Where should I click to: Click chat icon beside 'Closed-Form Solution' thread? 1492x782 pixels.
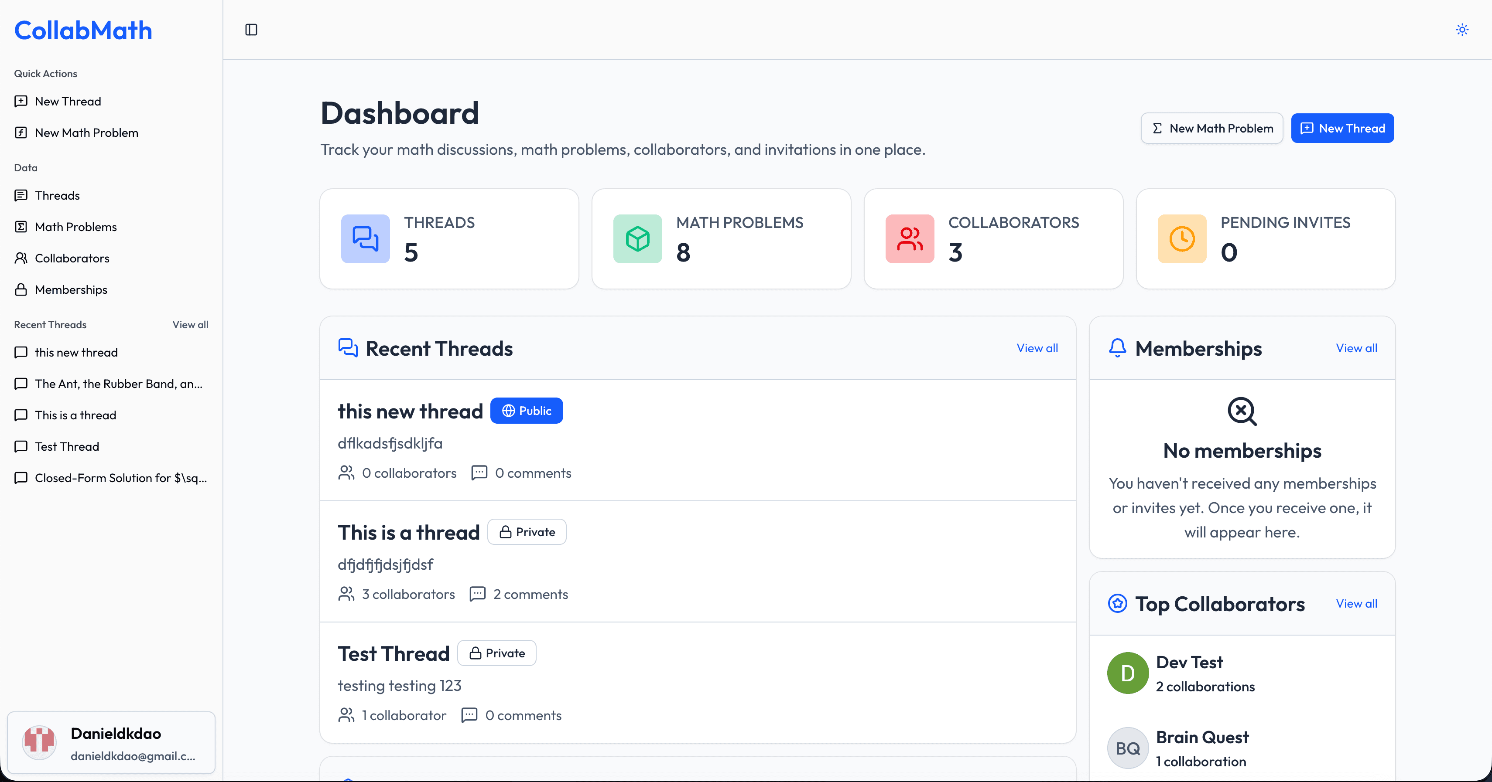(21, 478)
